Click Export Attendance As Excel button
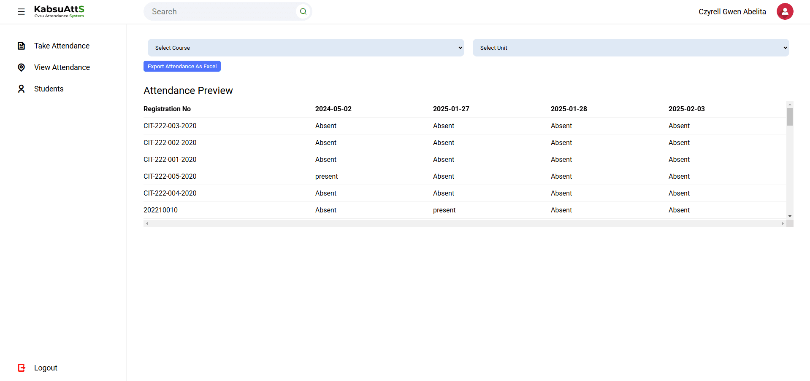The height and width of the screenshot is (381, 810). [x=182, y=66]
